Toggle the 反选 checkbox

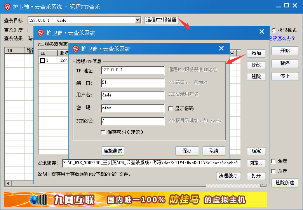pyautogui.click(x=273, y=171)
